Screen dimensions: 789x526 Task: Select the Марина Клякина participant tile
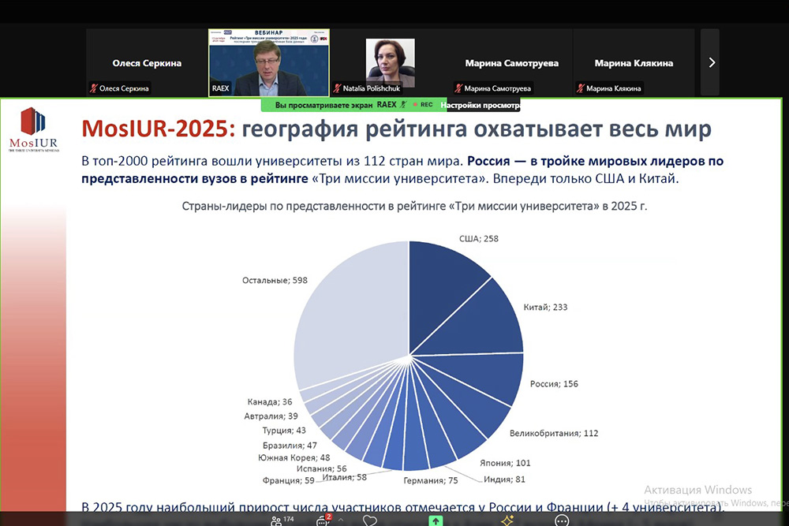click(634, 63)
